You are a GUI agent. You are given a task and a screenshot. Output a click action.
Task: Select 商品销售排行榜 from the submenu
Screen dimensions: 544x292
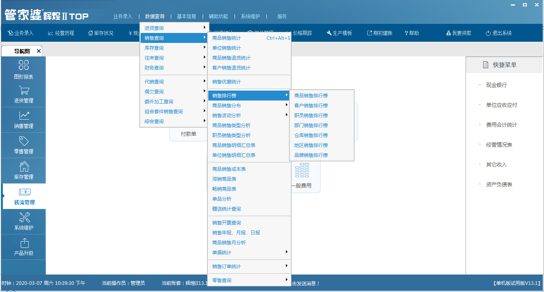[311, 96]
